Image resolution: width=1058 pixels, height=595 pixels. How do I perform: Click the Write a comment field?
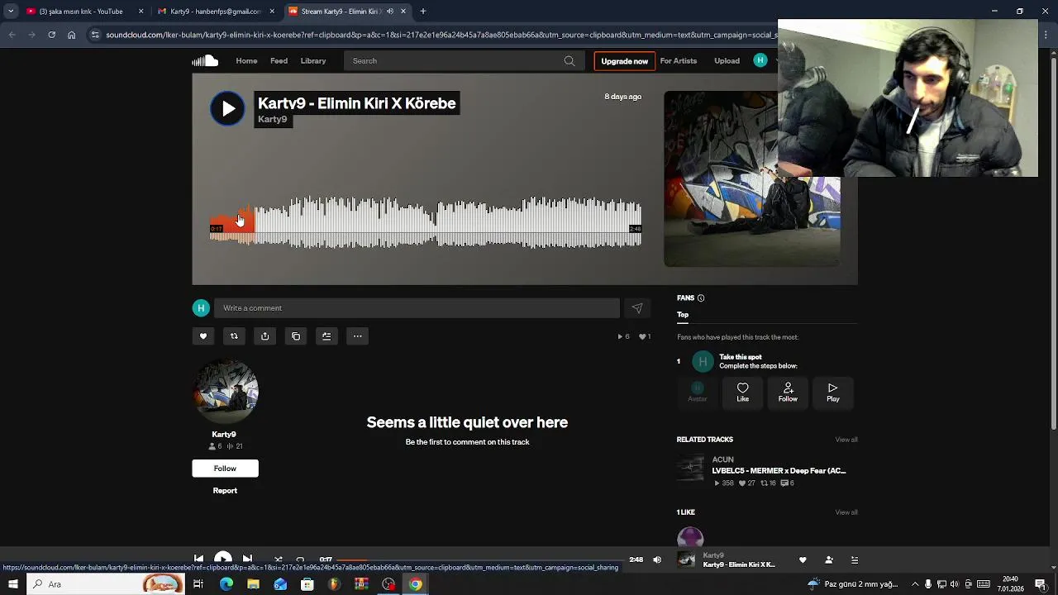(417, 308)
